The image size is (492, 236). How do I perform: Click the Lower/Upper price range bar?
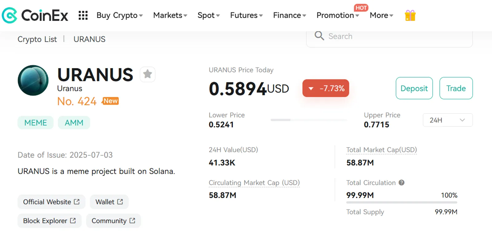309,120
